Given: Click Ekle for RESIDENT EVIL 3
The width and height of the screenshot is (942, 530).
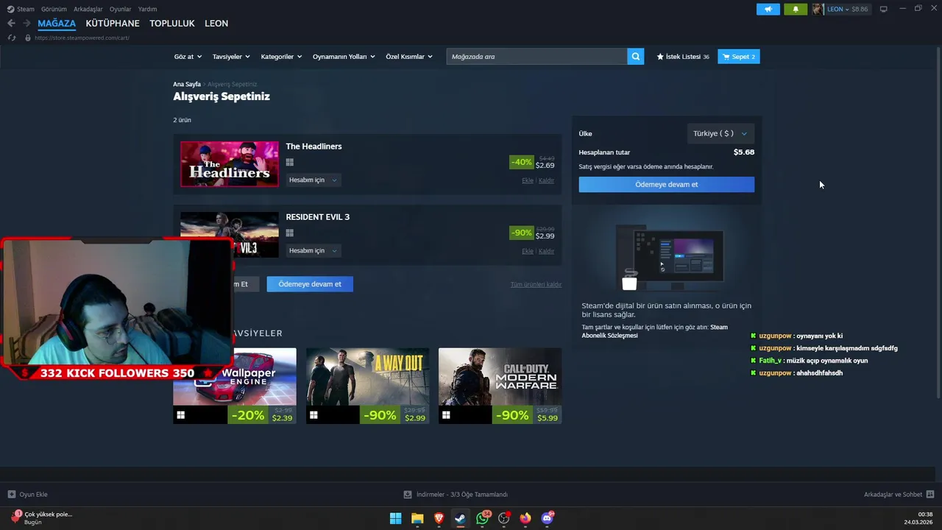Looking at the screenshot, I should tap(528, 251).
